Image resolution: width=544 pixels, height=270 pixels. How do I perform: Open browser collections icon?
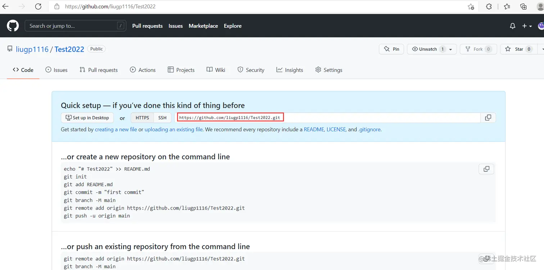(x=523, y=6)
